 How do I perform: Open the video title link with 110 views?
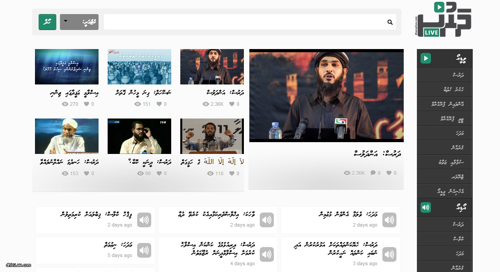coord(212,161)
